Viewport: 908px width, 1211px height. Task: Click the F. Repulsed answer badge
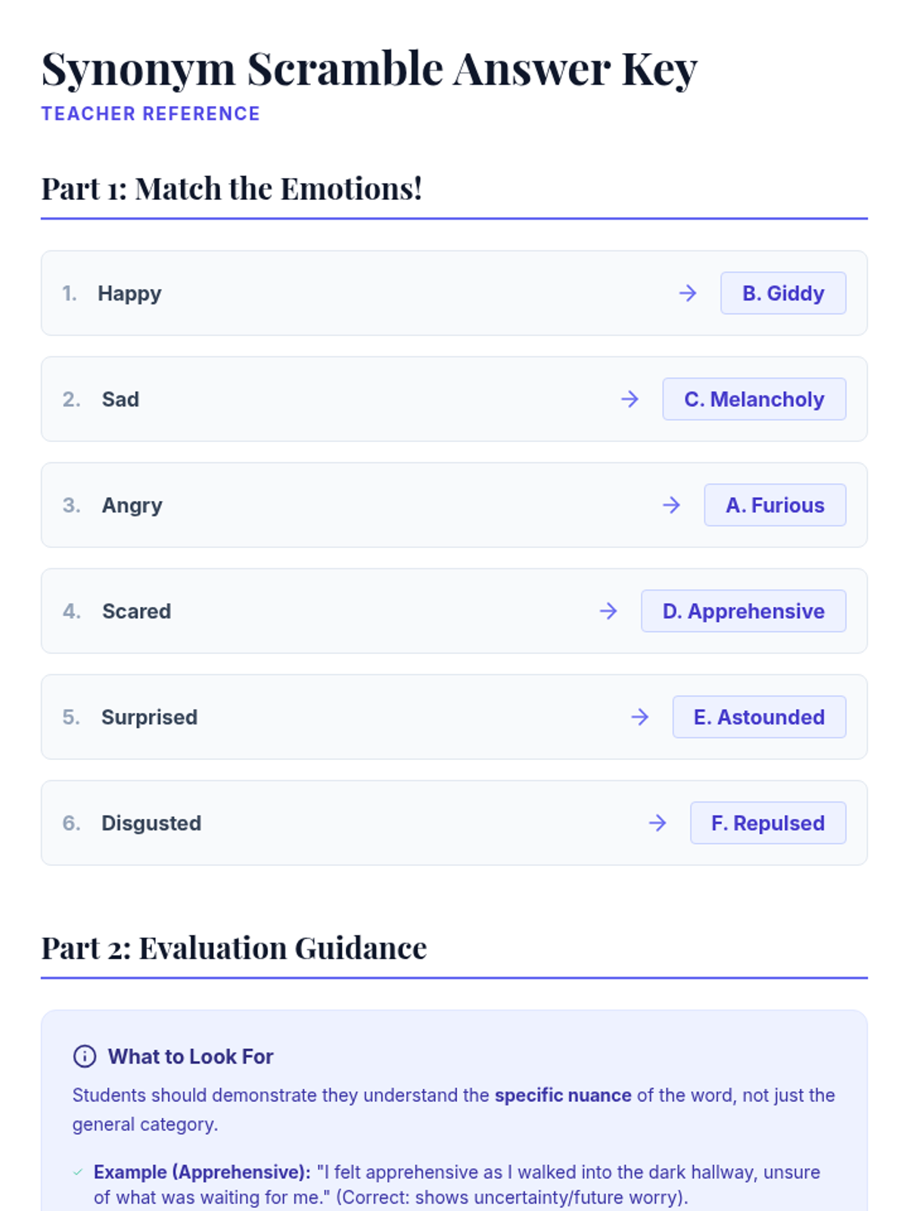[767, 823]
